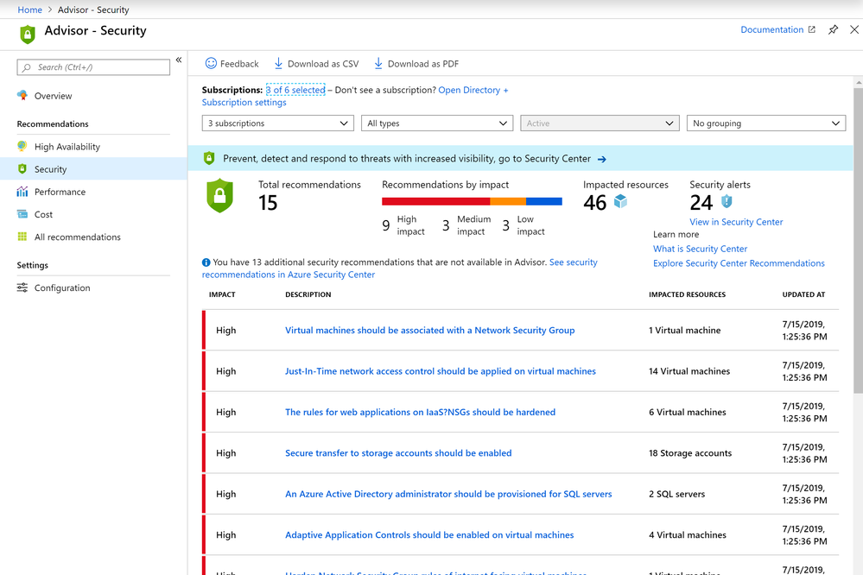Click the High Availability globe icon

click(22, 147)
